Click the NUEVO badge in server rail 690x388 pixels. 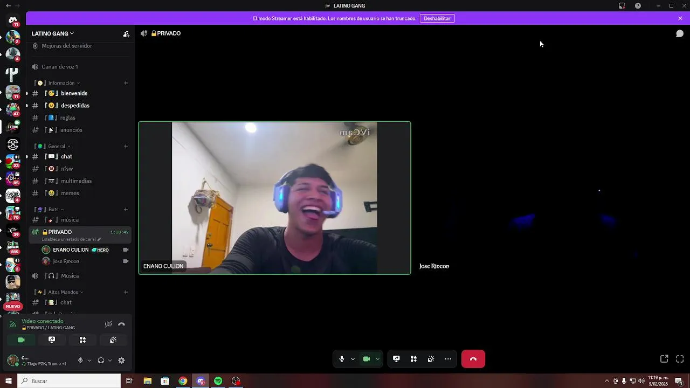click(x=13, y=307)
